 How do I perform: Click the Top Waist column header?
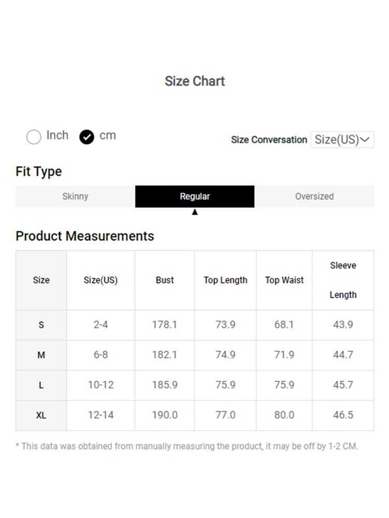click(x=284, y=280)
